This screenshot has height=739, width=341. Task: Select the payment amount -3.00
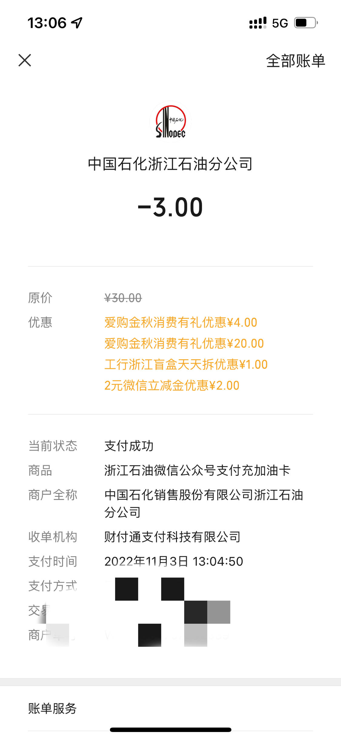(170, 207)
